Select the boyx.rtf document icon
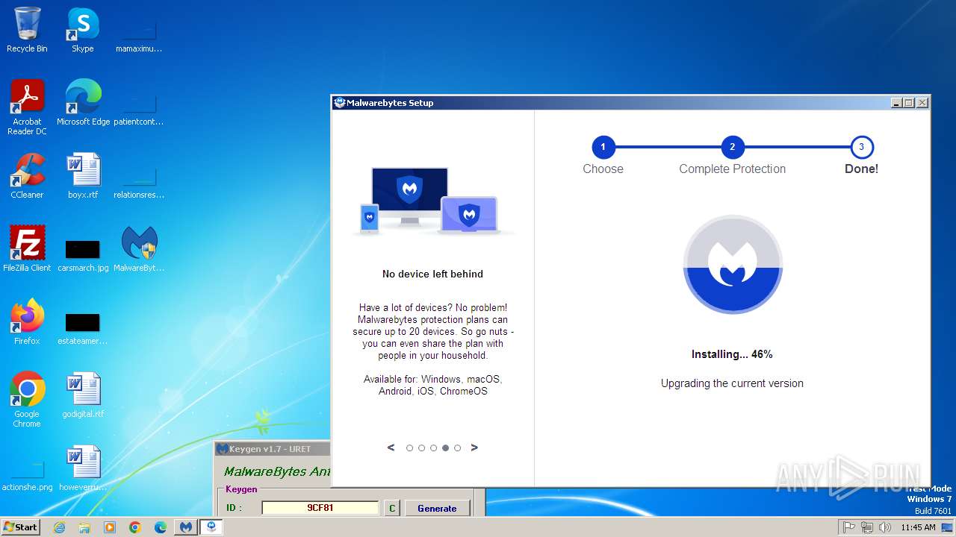The image size is (956, 537). click(x=83, y=176)
